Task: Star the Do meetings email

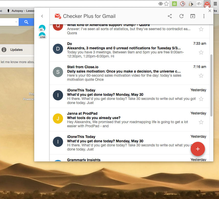Action: (201, 52)
